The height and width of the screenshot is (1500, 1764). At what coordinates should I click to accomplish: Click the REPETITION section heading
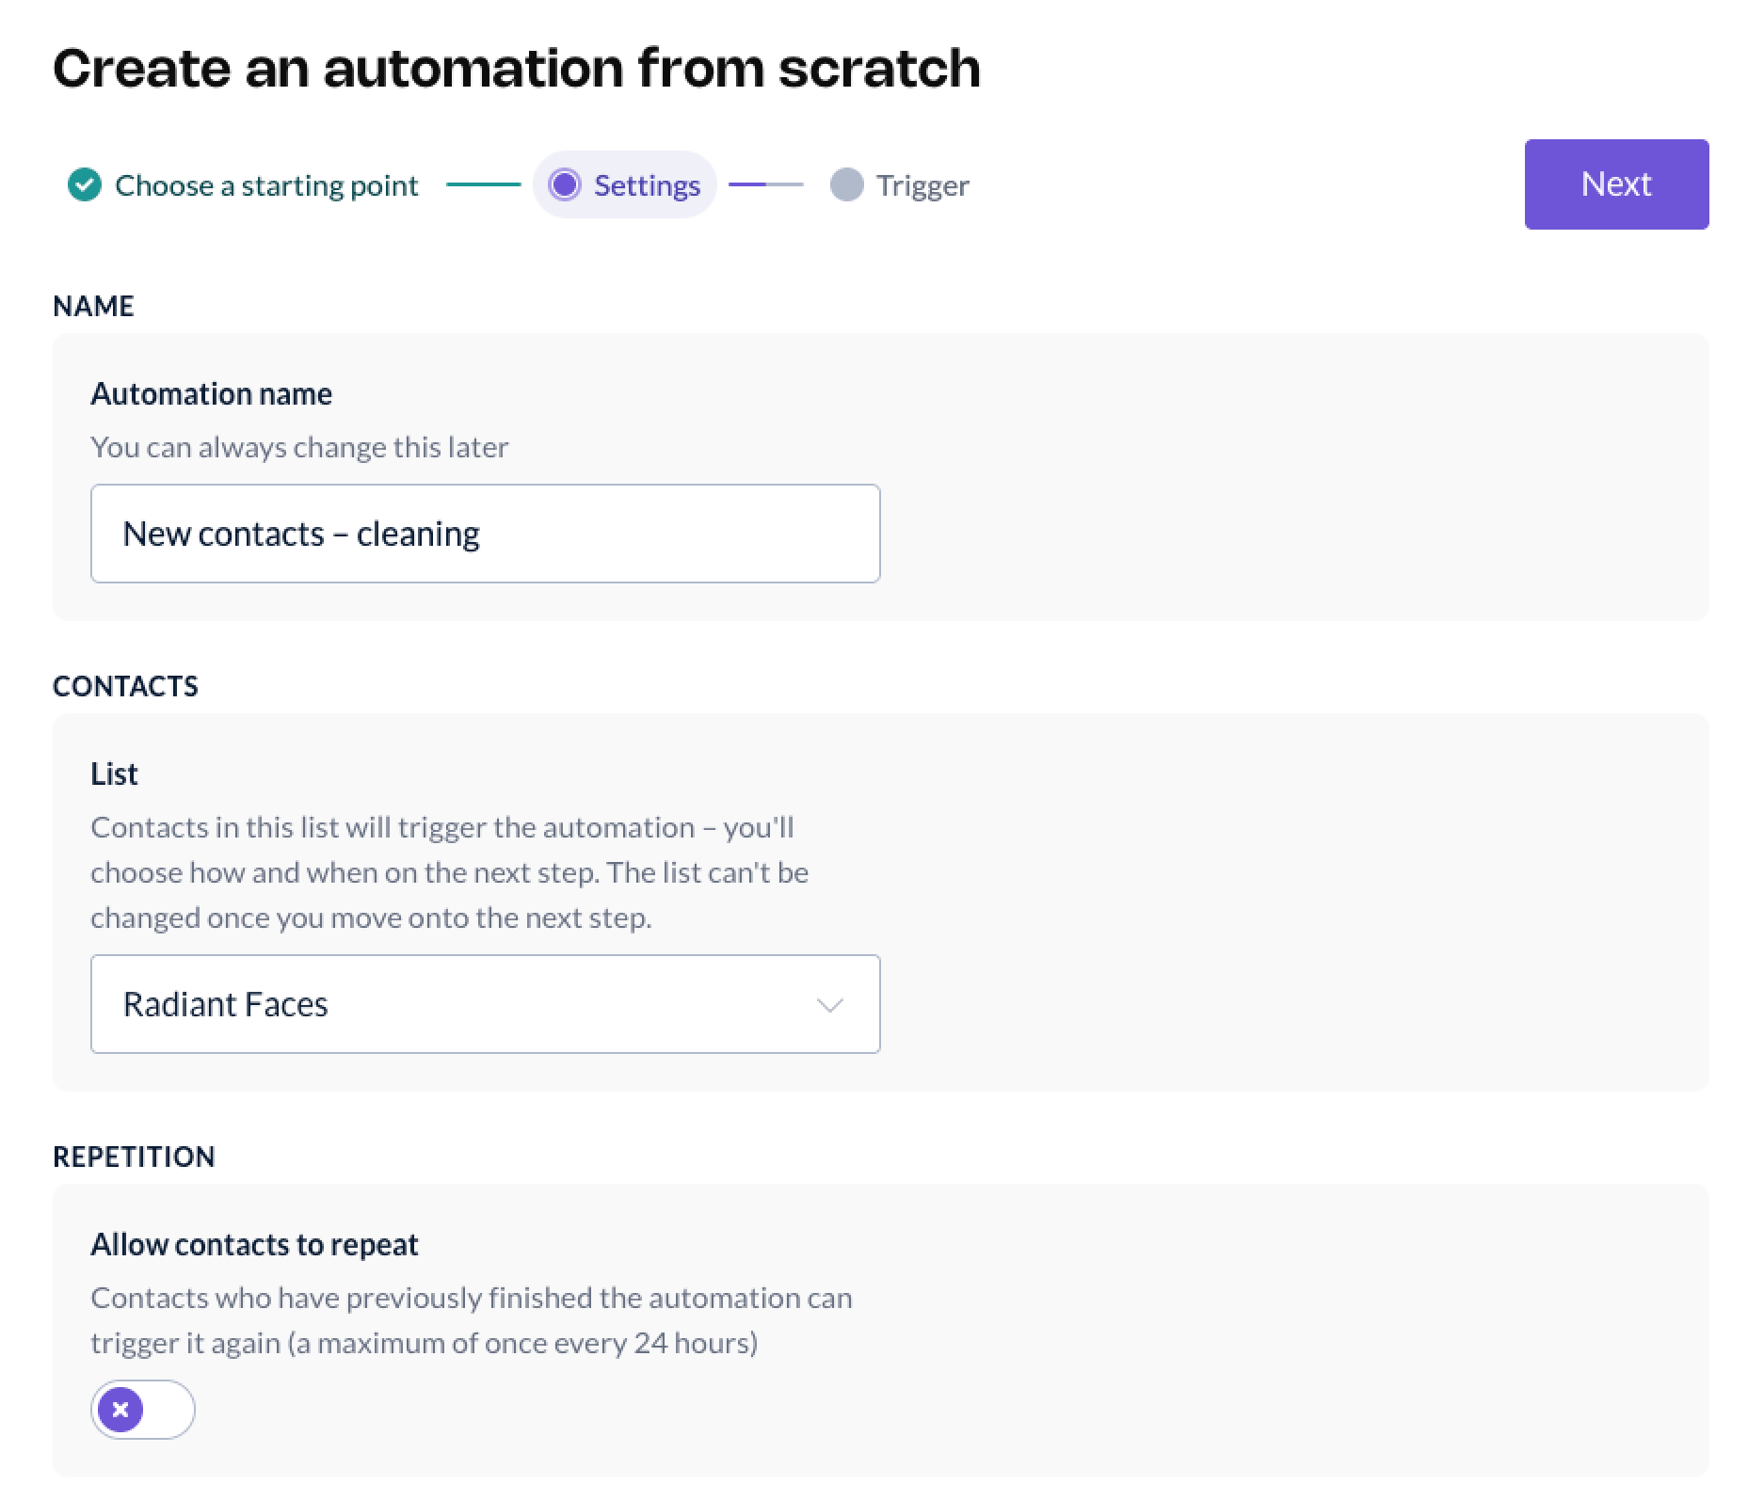pyautogui.click(x=134, y=1157)
